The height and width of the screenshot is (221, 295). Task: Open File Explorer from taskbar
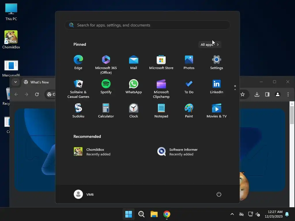coord(154,214)
